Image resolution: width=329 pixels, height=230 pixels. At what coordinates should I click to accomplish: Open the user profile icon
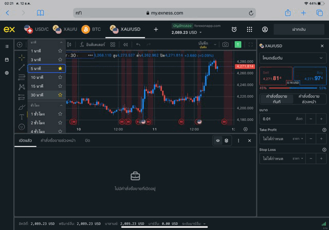pyautogui.click(x=265, y=30)
